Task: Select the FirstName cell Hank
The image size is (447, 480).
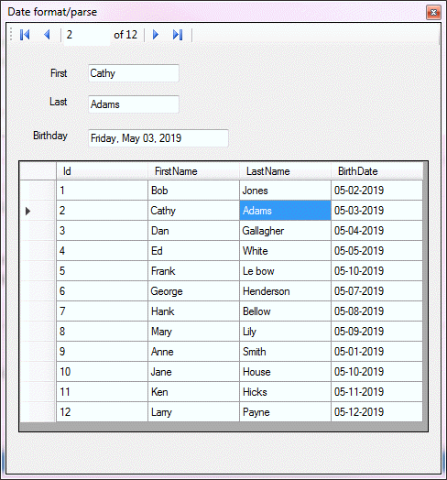Action: [193, 311]
